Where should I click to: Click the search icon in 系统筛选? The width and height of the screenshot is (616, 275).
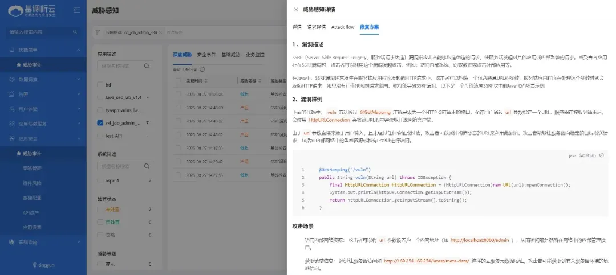click(x=147, y=166)
